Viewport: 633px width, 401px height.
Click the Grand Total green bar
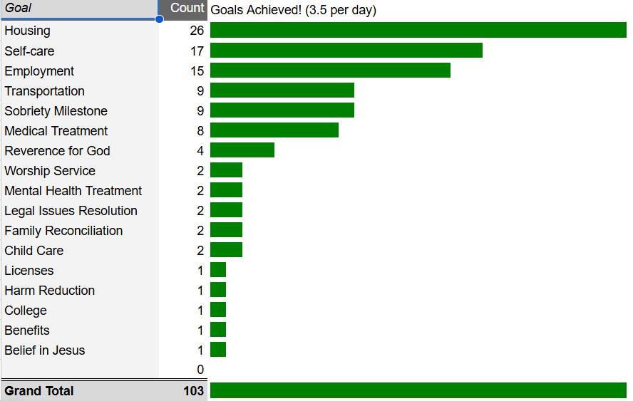click(x=418, y=390)
